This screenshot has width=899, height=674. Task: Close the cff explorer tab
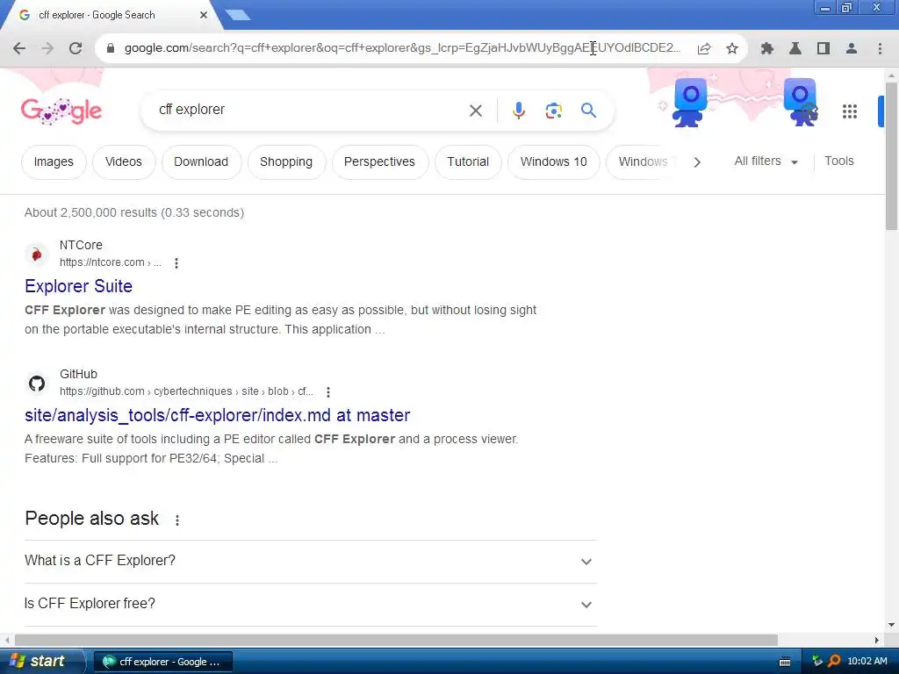pos(204,15)
